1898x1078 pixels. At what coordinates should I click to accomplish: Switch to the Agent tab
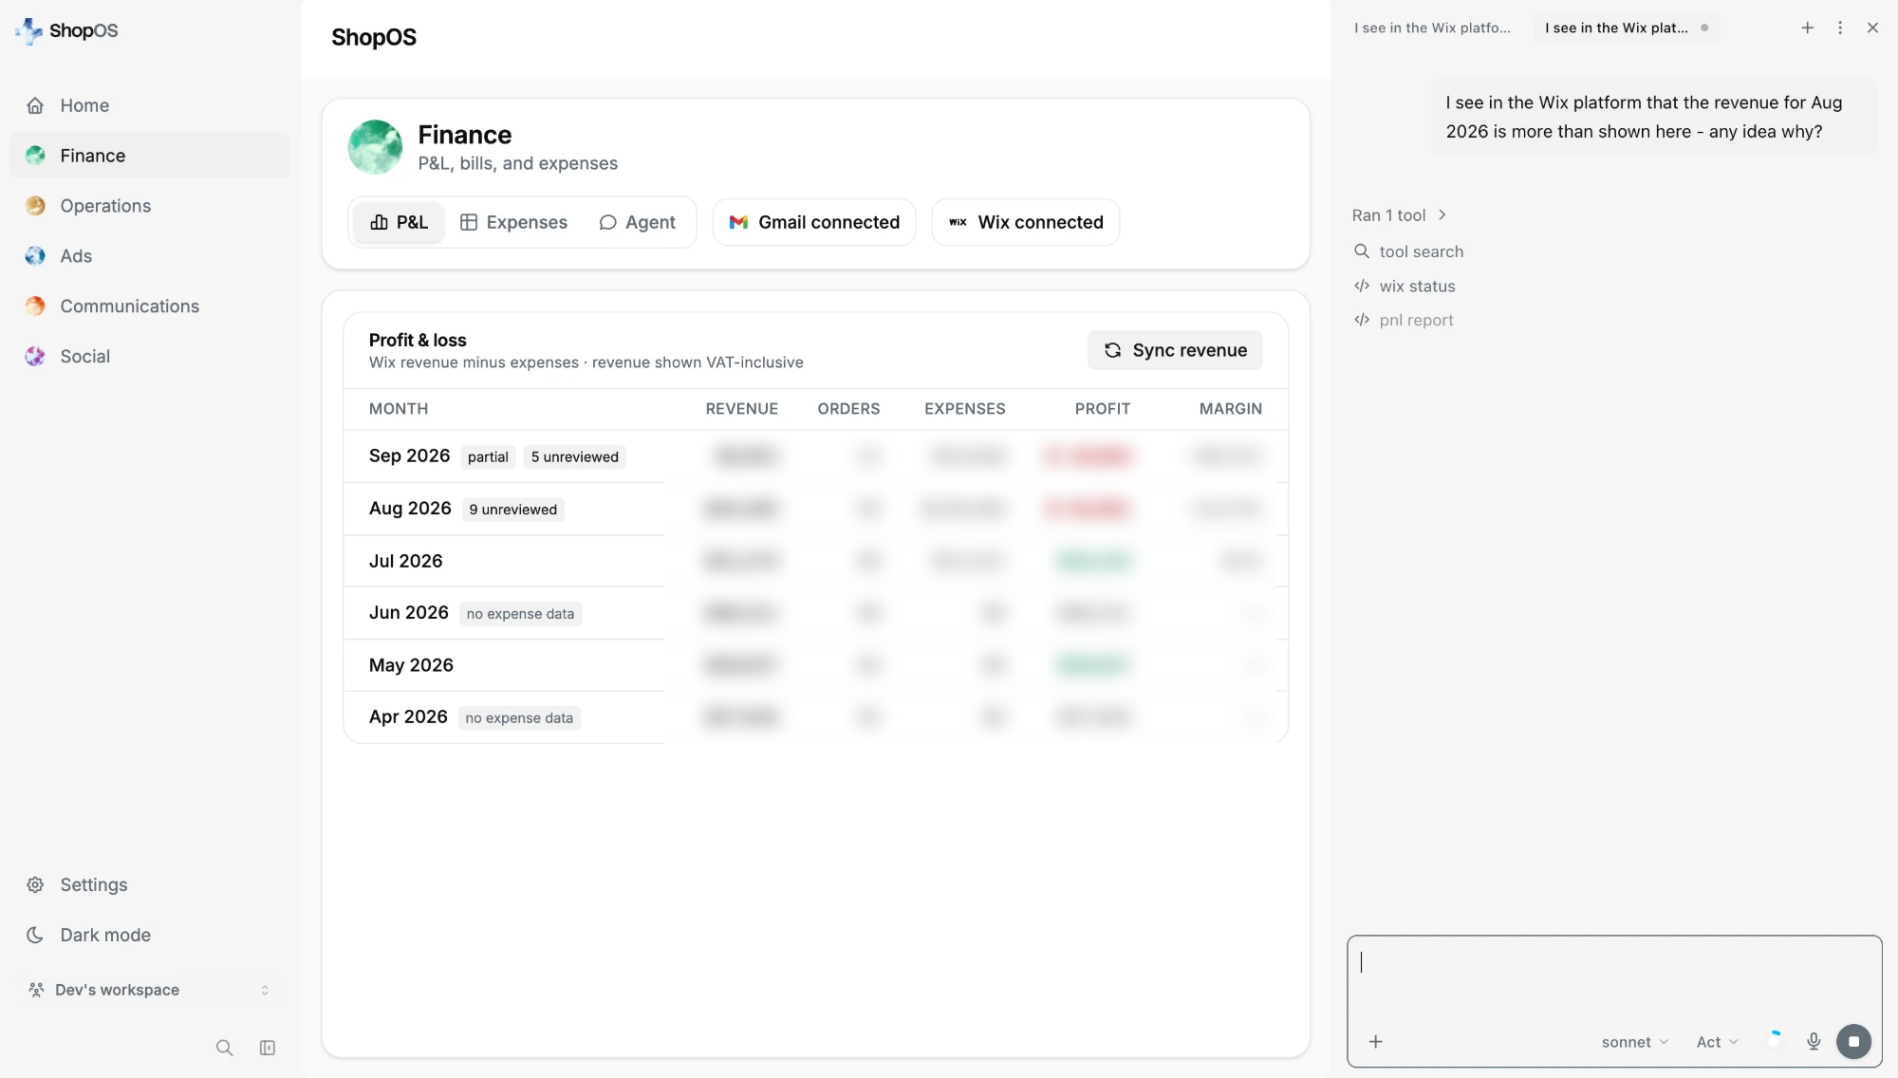[x=637, y=222]
